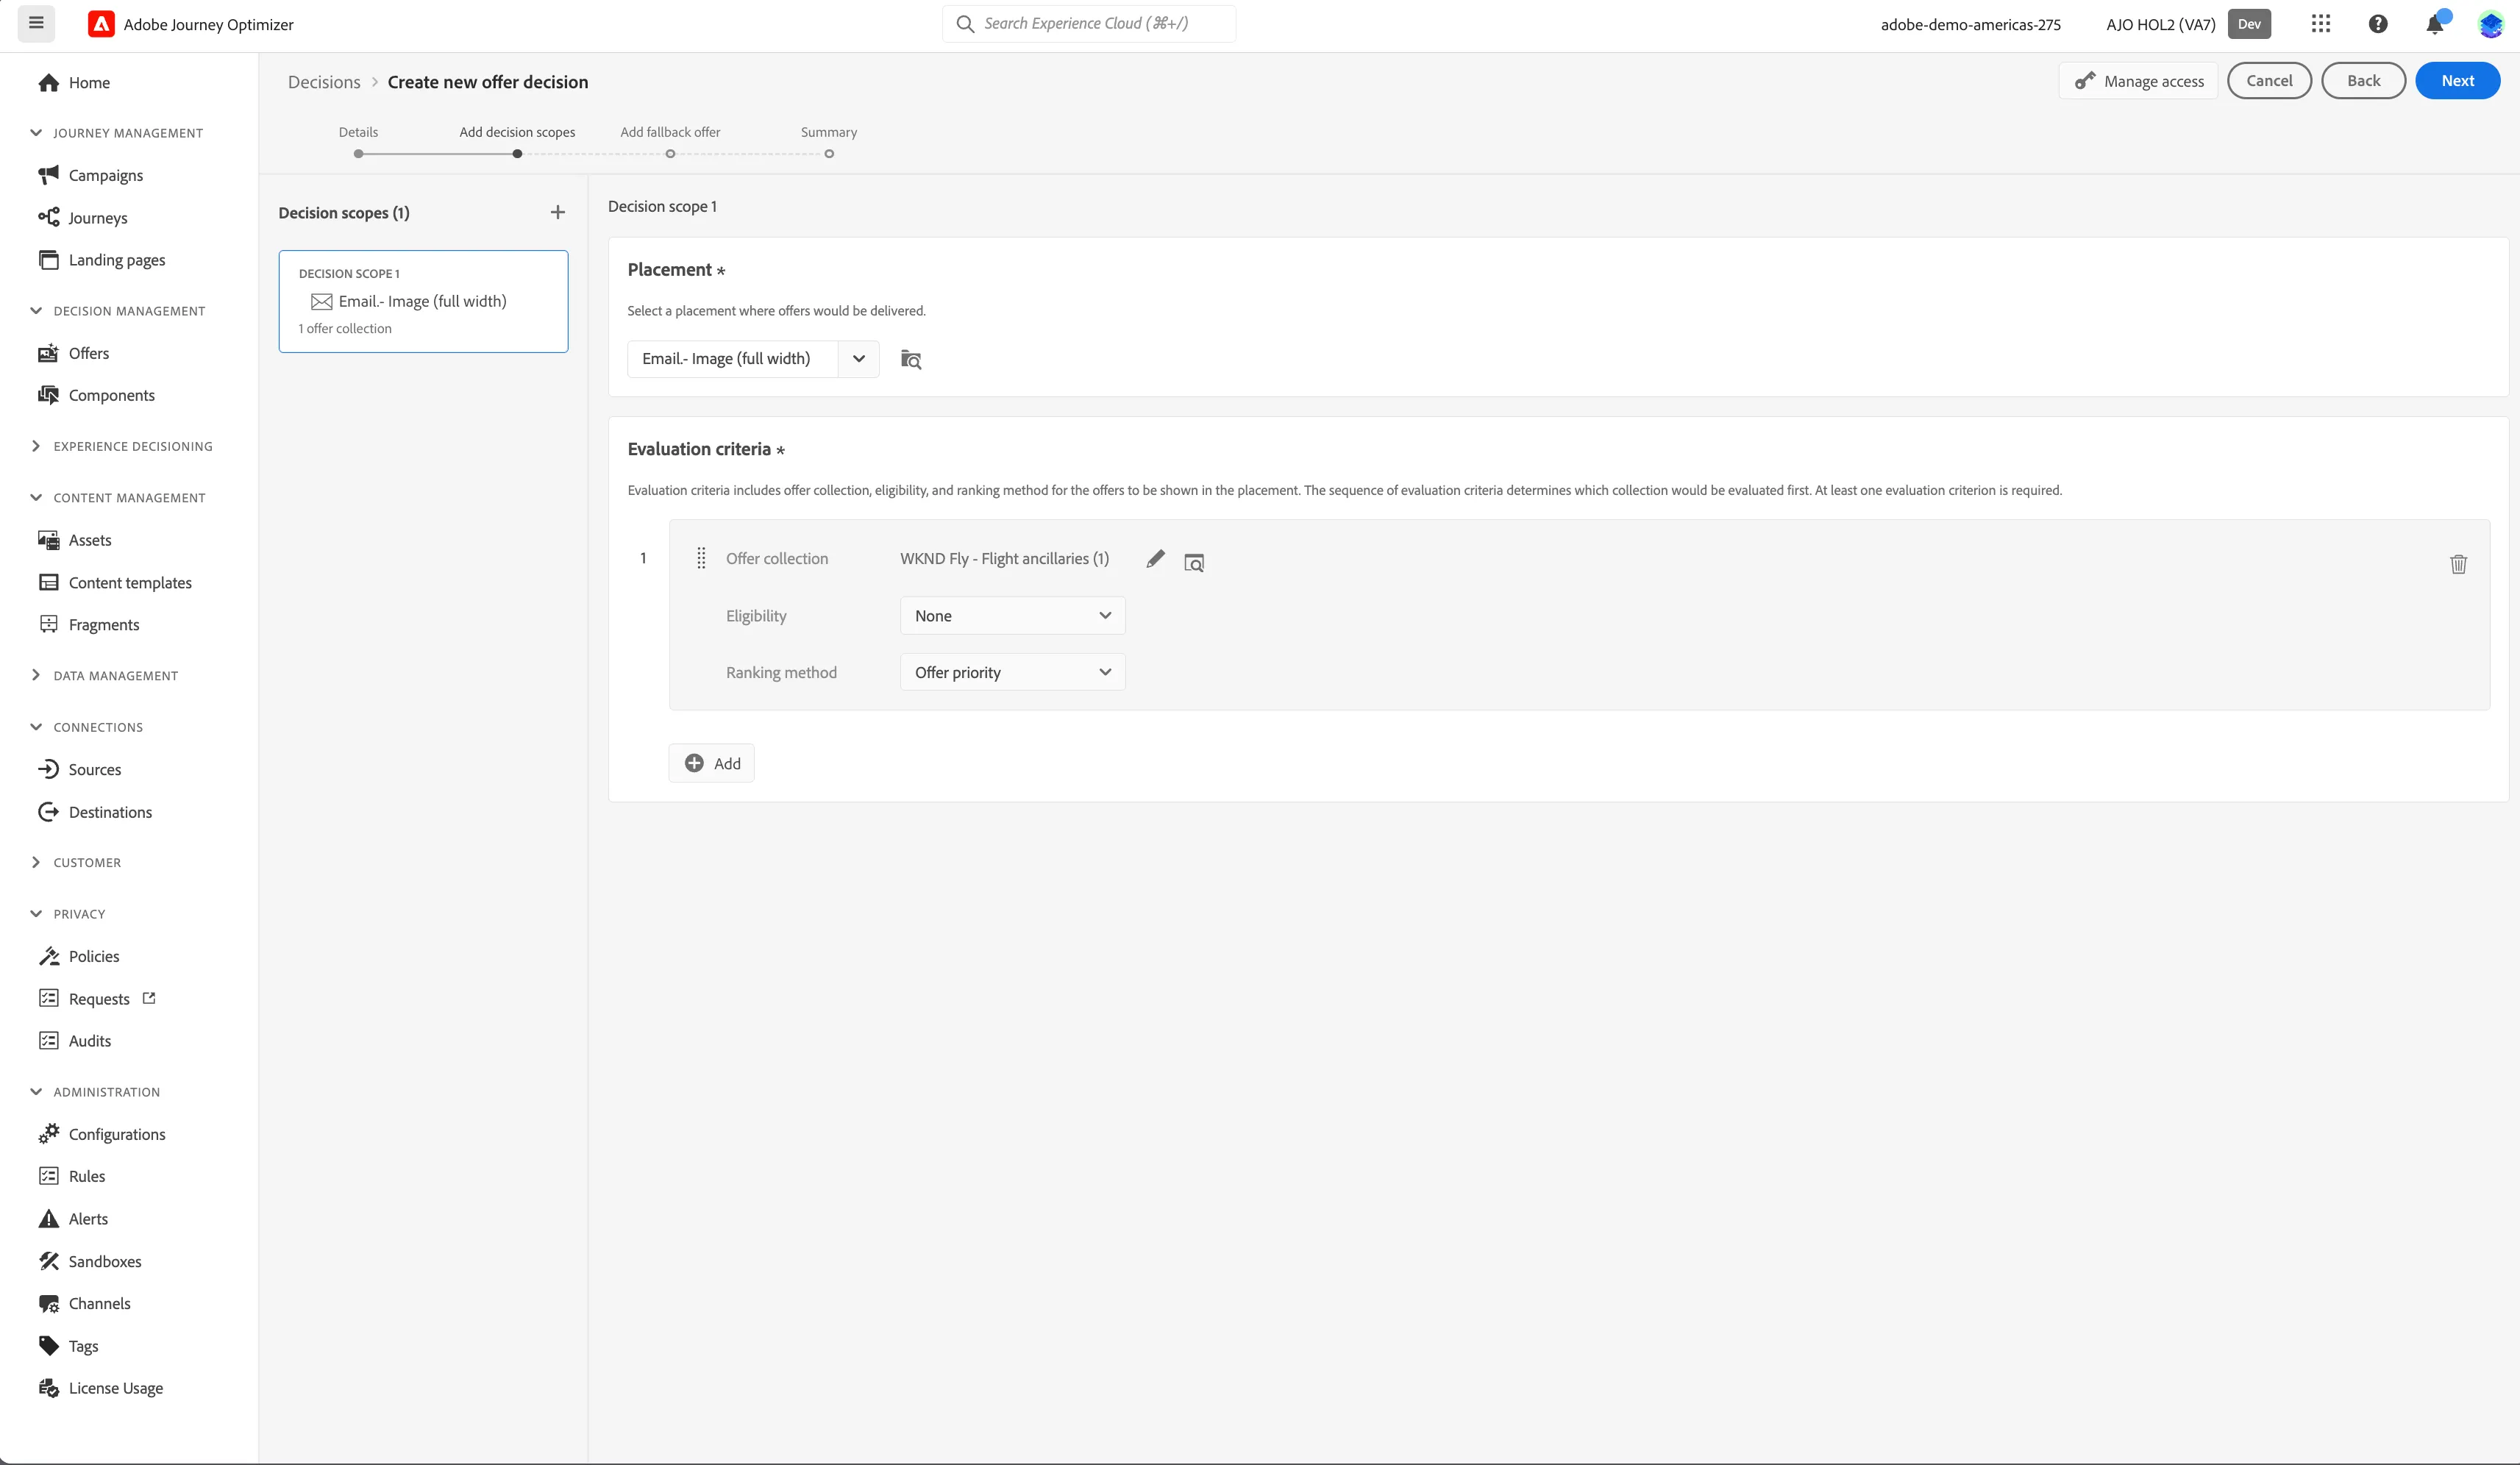The image size is (2520, 1465).
Task: Click the Search Experience Cloud field
Action: tap(1089, 24)
